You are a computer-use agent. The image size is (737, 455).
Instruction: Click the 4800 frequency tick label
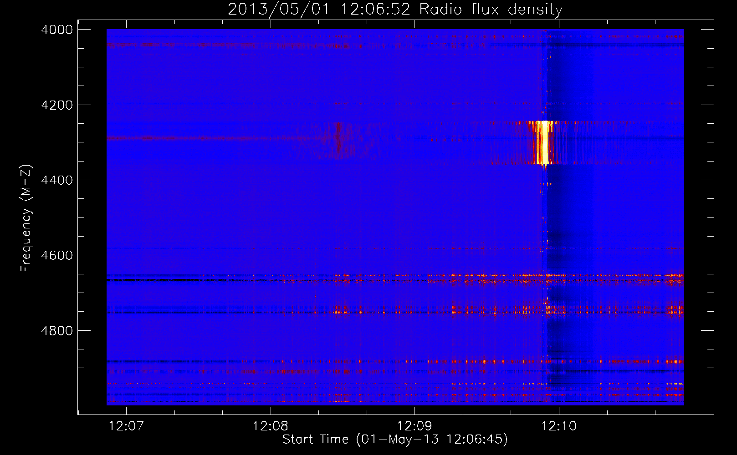[x=57, y=330]
